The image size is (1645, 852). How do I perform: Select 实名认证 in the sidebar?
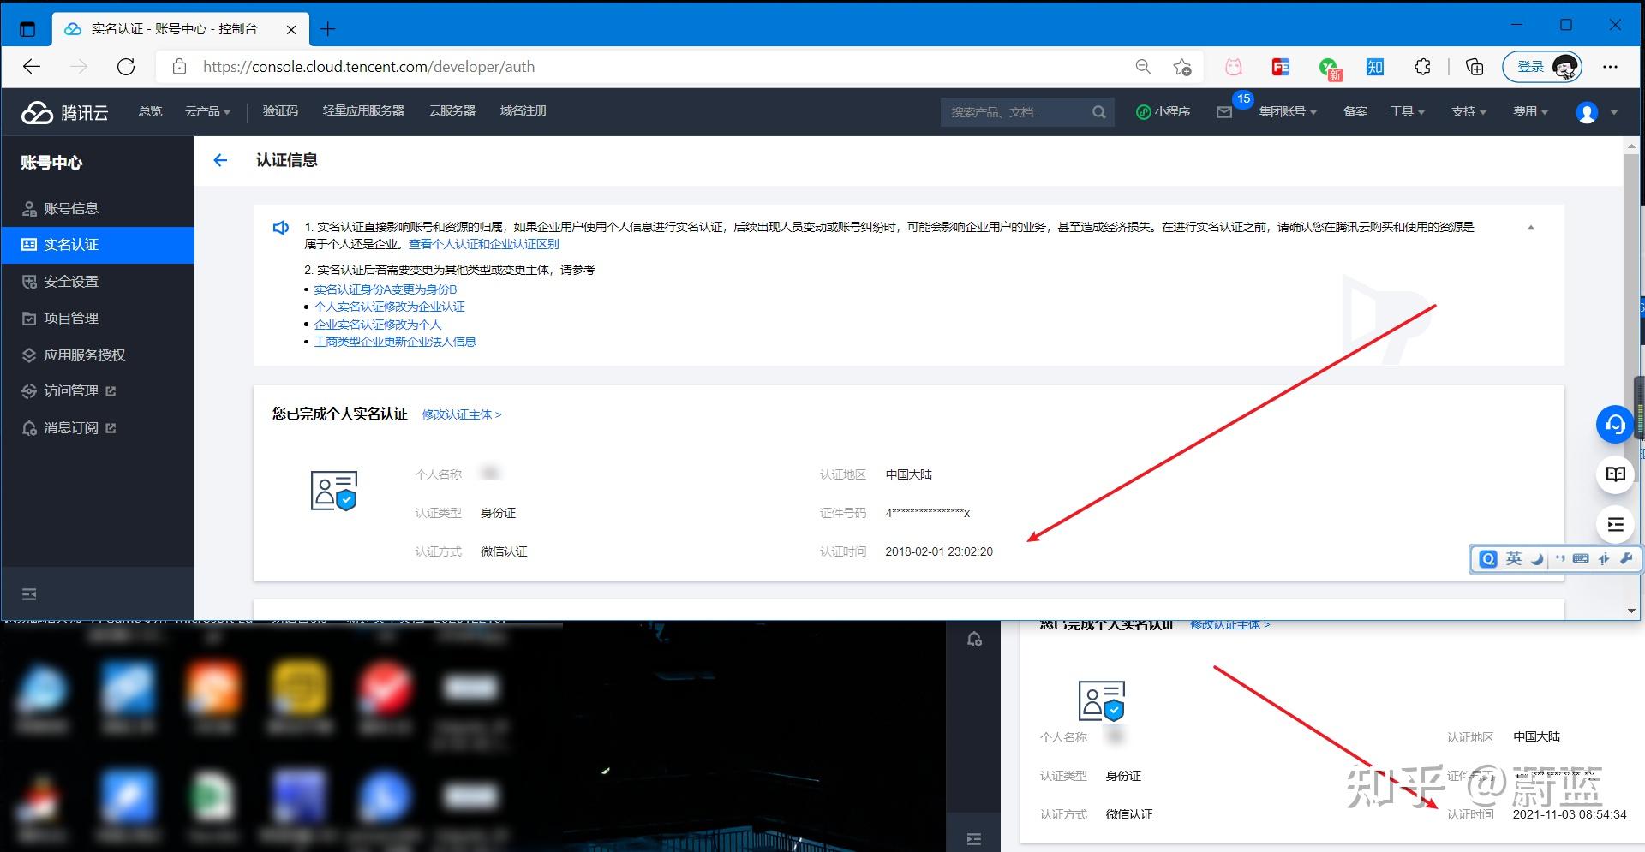[98, 245]
